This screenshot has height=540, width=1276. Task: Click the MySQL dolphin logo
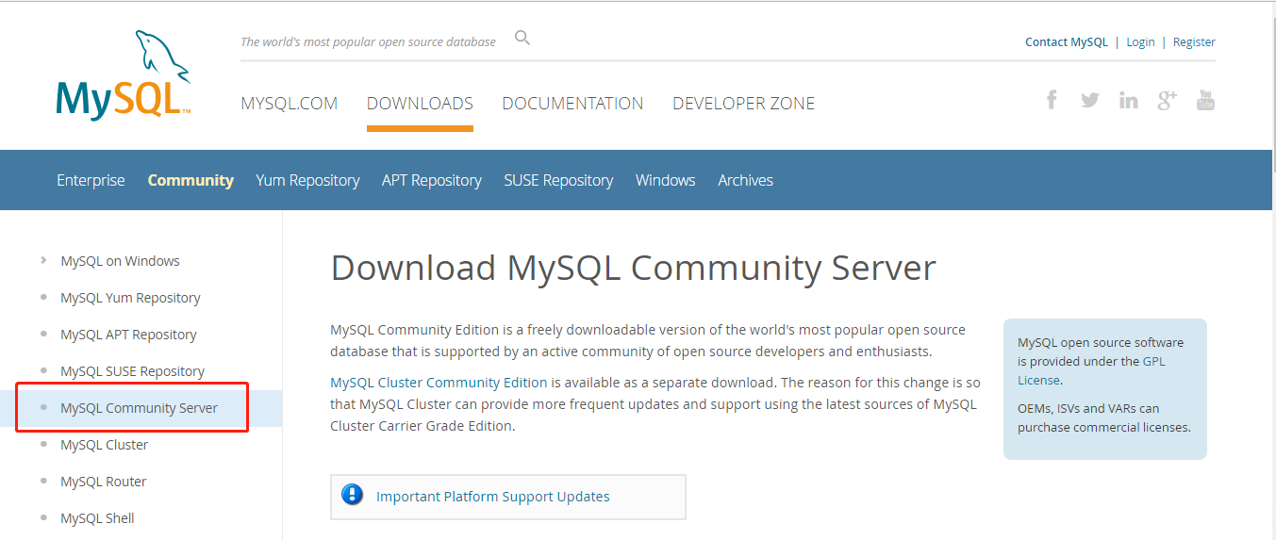[124, 75]
